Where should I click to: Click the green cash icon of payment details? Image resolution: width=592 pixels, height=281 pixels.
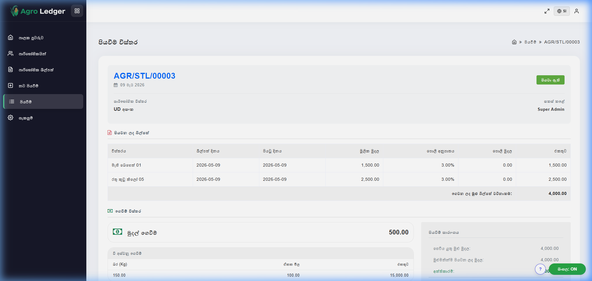tap(110, 211)
